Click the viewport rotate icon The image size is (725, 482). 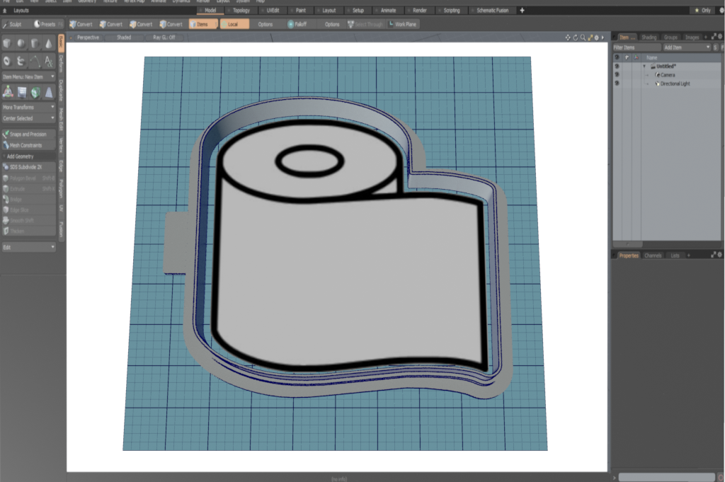[575, 38]
